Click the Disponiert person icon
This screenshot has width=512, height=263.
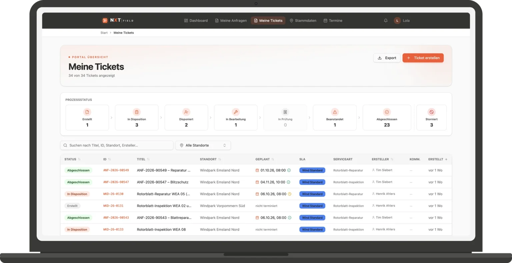click(x=186, y=112)
